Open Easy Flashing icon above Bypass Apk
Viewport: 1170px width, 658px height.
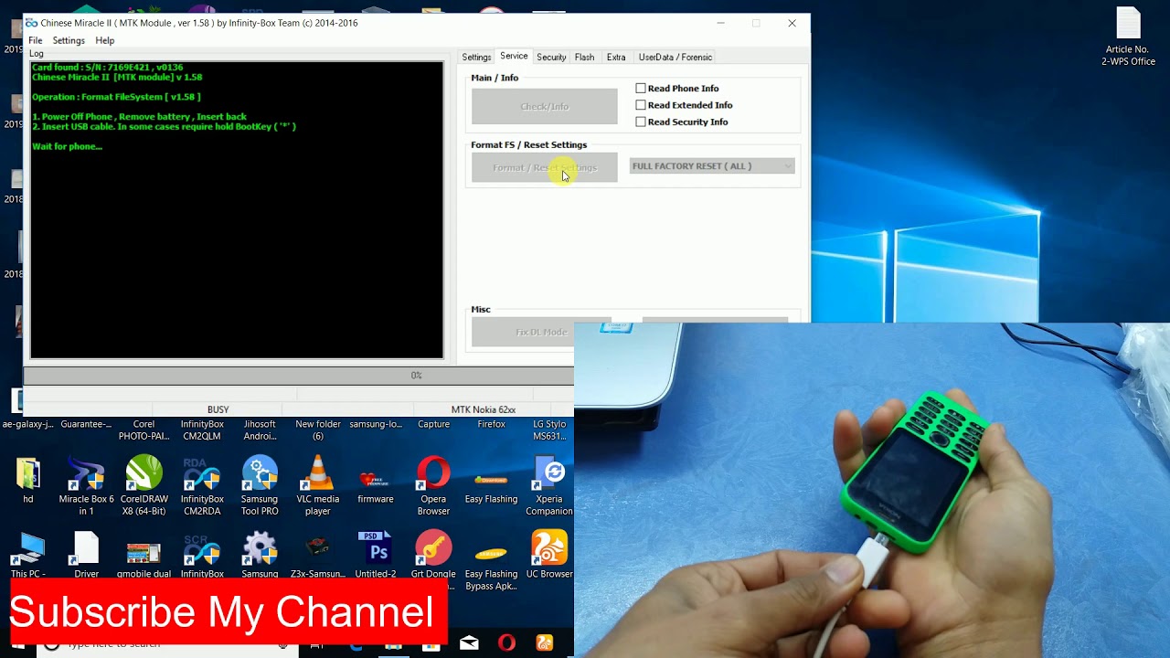pos(491,480)
